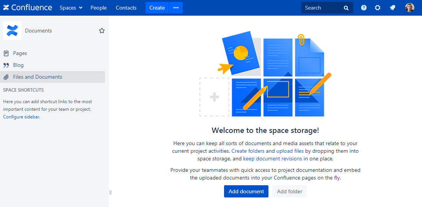Open Pages in the sidebar

pos(20,53)
